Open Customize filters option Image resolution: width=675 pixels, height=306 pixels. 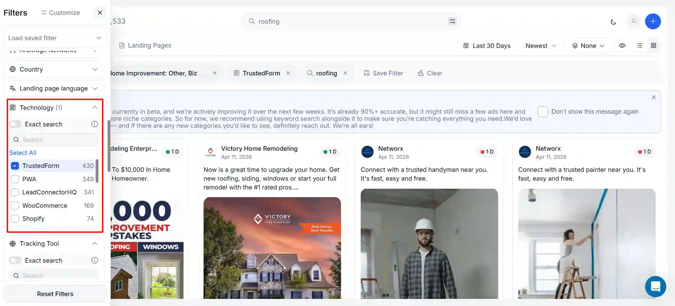click(60, 13)
